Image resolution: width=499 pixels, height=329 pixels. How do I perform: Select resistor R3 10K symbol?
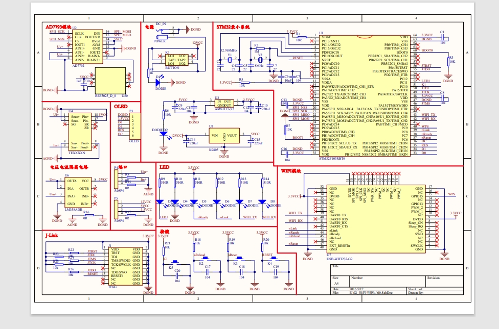tap(448, 62)
